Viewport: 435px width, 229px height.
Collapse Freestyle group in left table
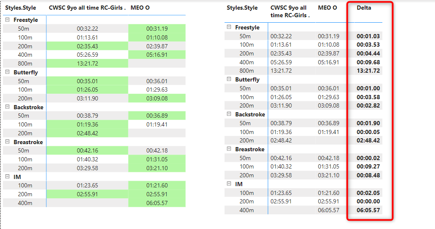click(8, 20)
